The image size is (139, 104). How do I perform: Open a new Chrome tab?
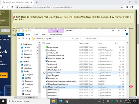tap(37, 2)
